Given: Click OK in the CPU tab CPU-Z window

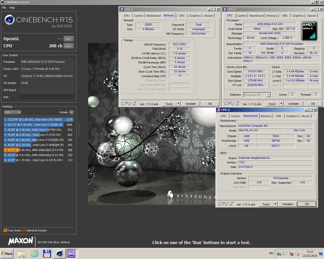Looking at the screenshot, I should [313, 104].
